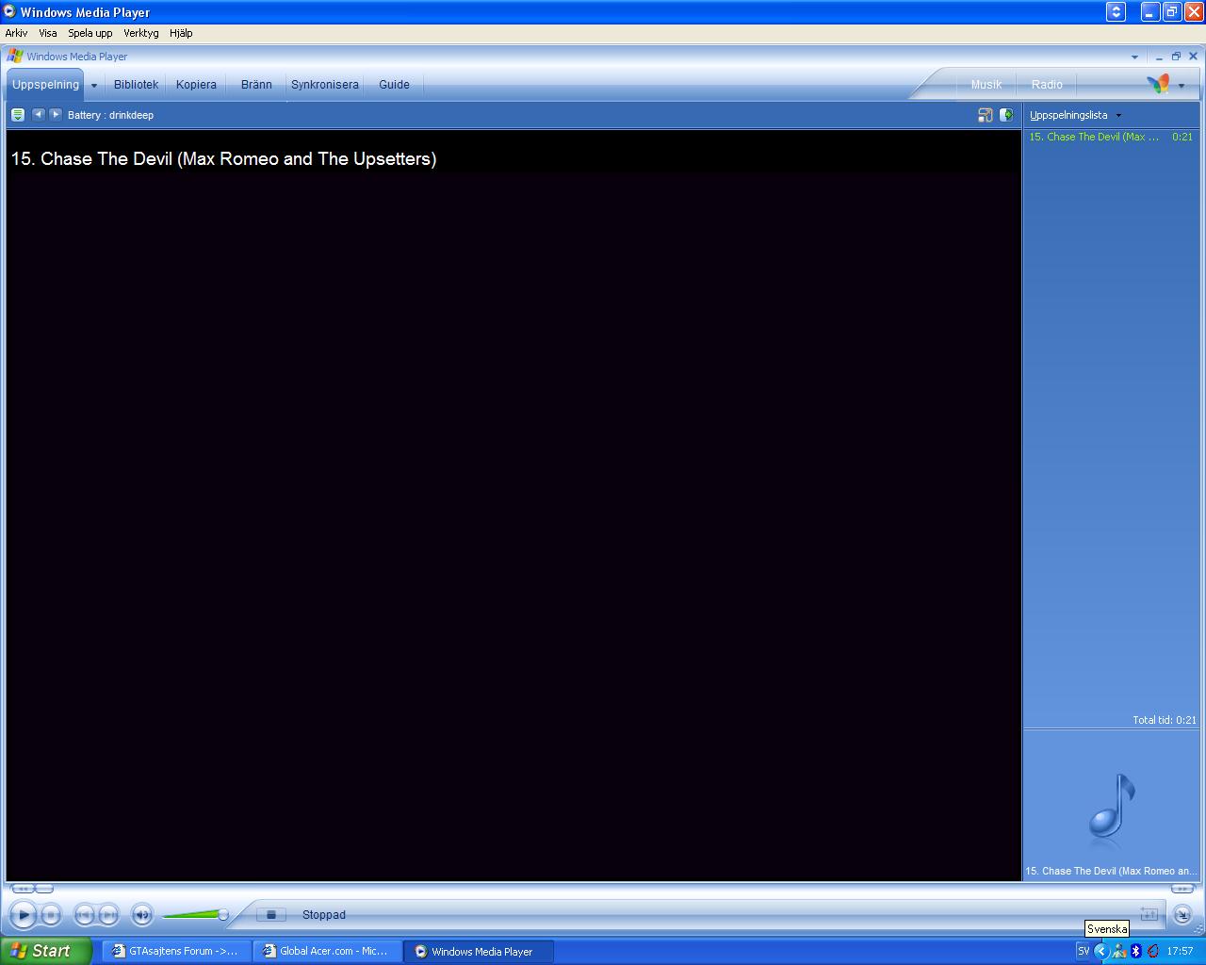Click the left pane resize grip
This screenshot has height=965, width=1206.
(31, 888)
